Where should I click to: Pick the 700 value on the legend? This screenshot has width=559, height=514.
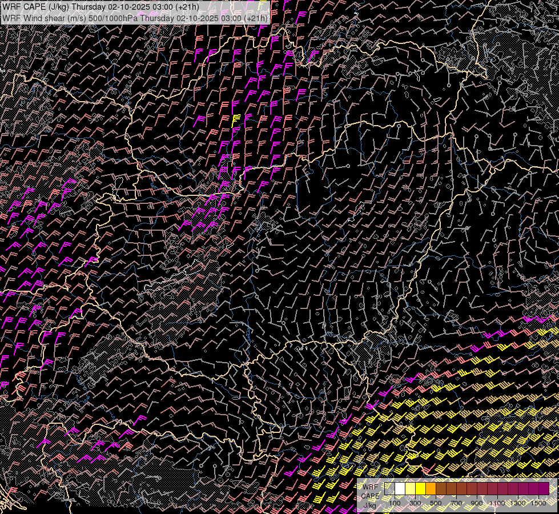tap(457, 503)
